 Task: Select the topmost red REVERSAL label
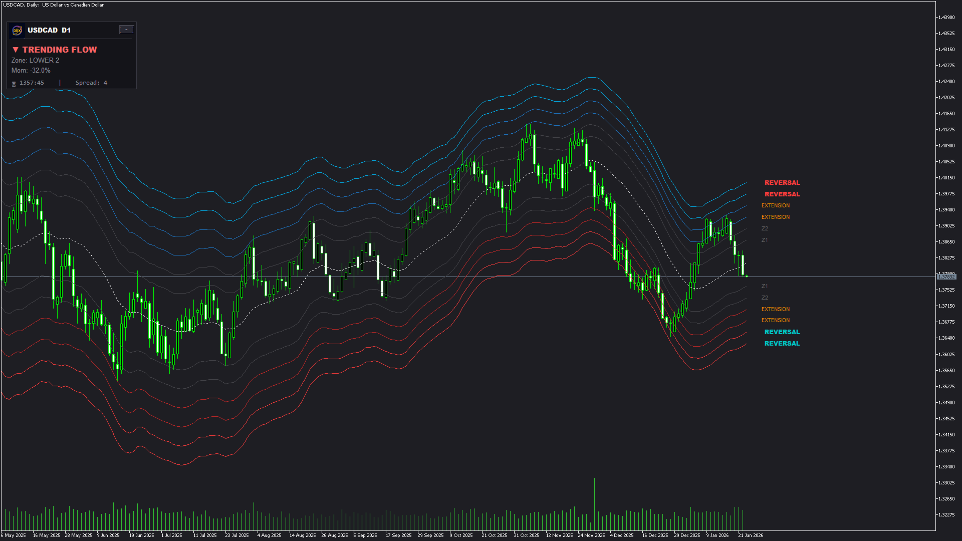782,183
